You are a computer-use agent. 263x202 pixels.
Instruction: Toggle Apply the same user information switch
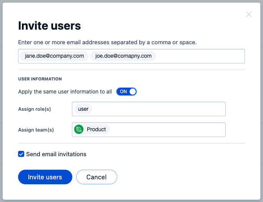[x=127, y=92]
